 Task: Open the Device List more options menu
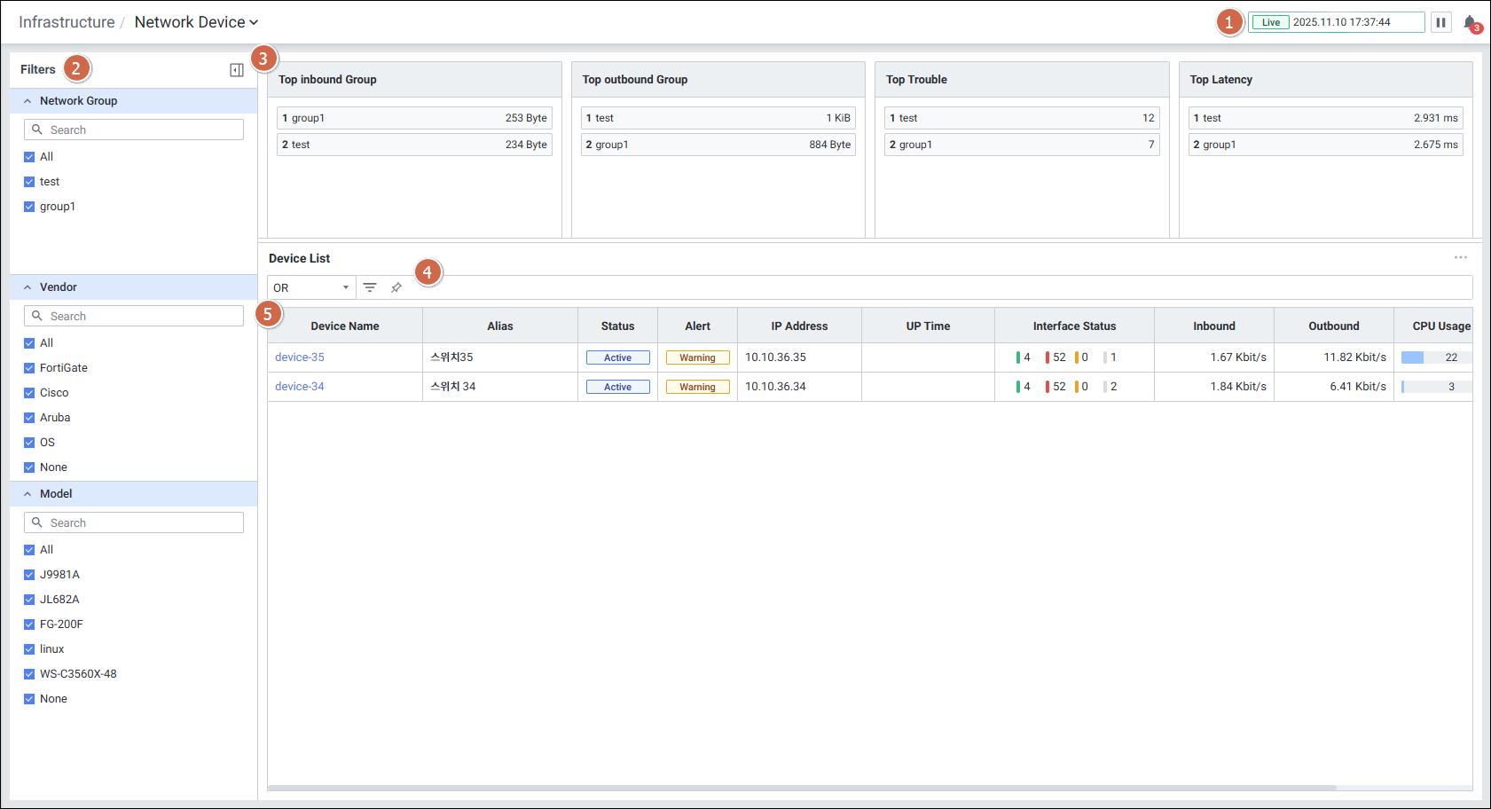[1460, 257]
